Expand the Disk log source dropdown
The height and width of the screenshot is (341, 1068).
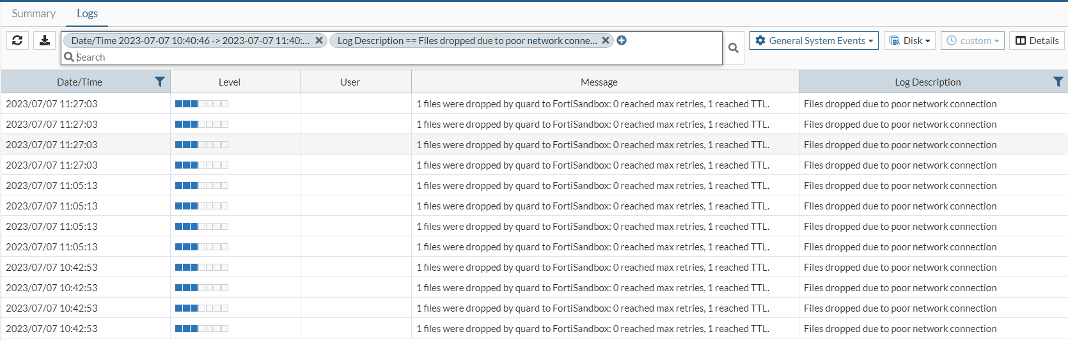point(910,40)
